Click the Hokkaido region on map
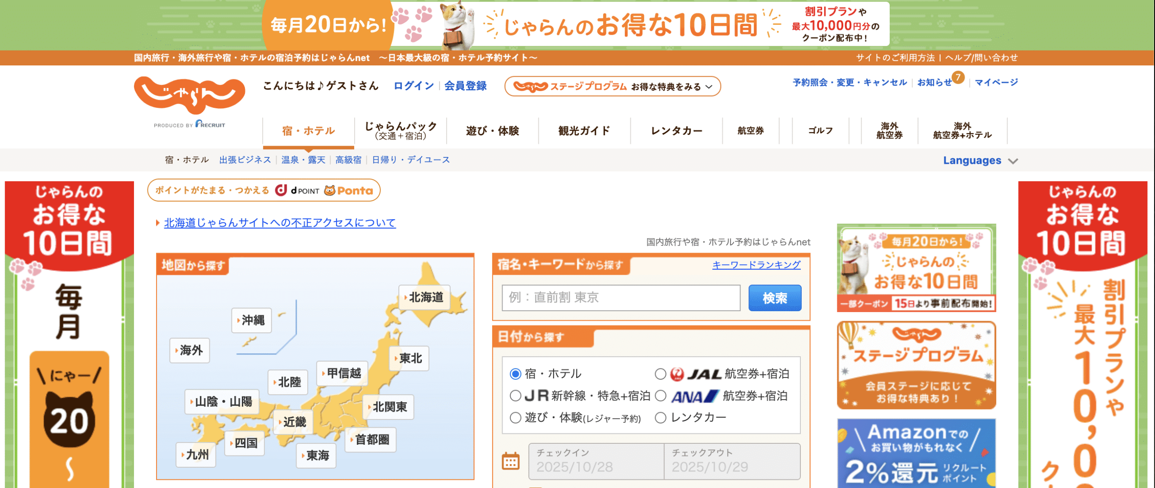Image resolution: width=1155 pixels, height=488 pixels. [425, 297]
